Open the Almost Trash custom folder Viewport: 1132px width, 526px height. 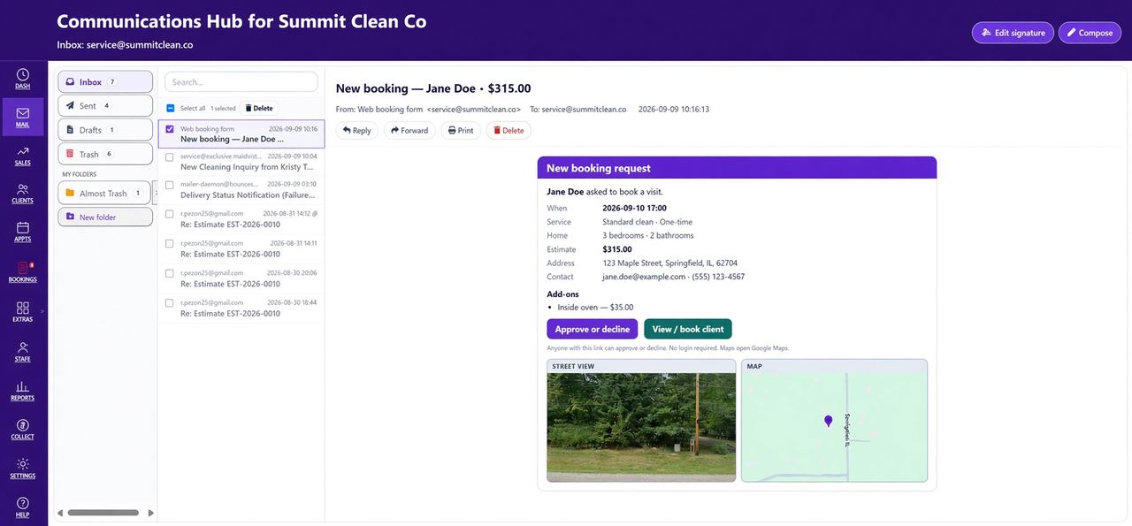pos(104,193)
